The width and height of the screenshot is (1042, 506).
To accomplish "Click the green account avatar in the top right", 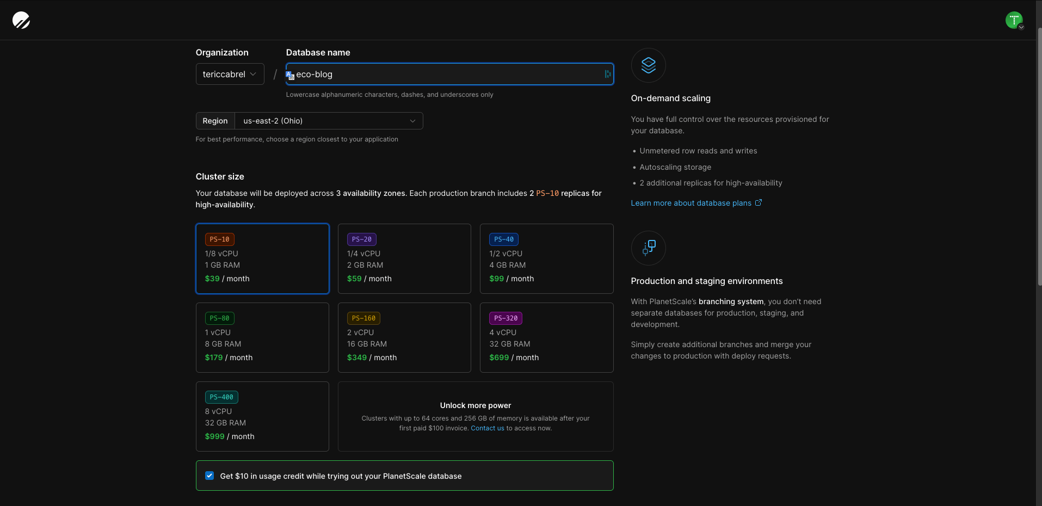I will [1014, 19].
